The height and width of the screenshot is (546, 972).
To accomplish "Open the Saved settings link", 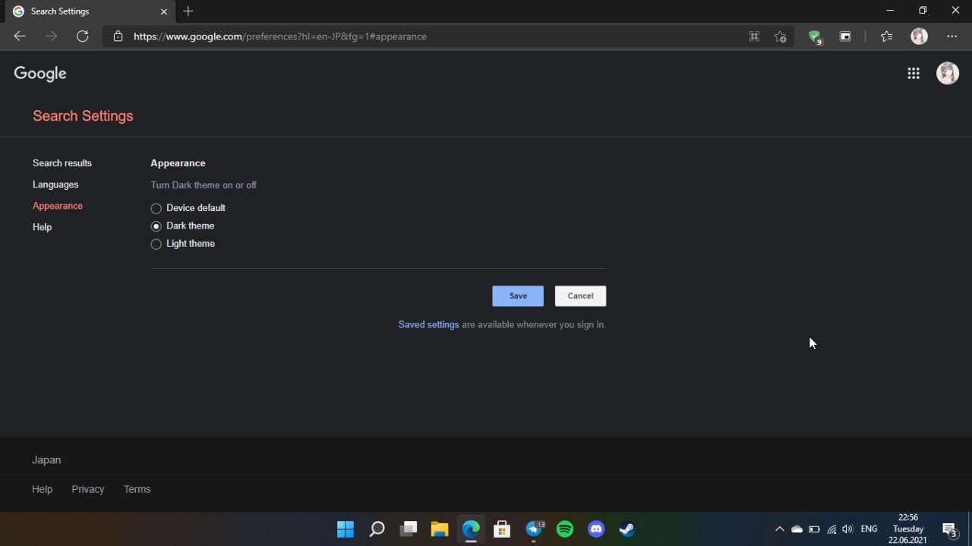I will tap(428, 324).
